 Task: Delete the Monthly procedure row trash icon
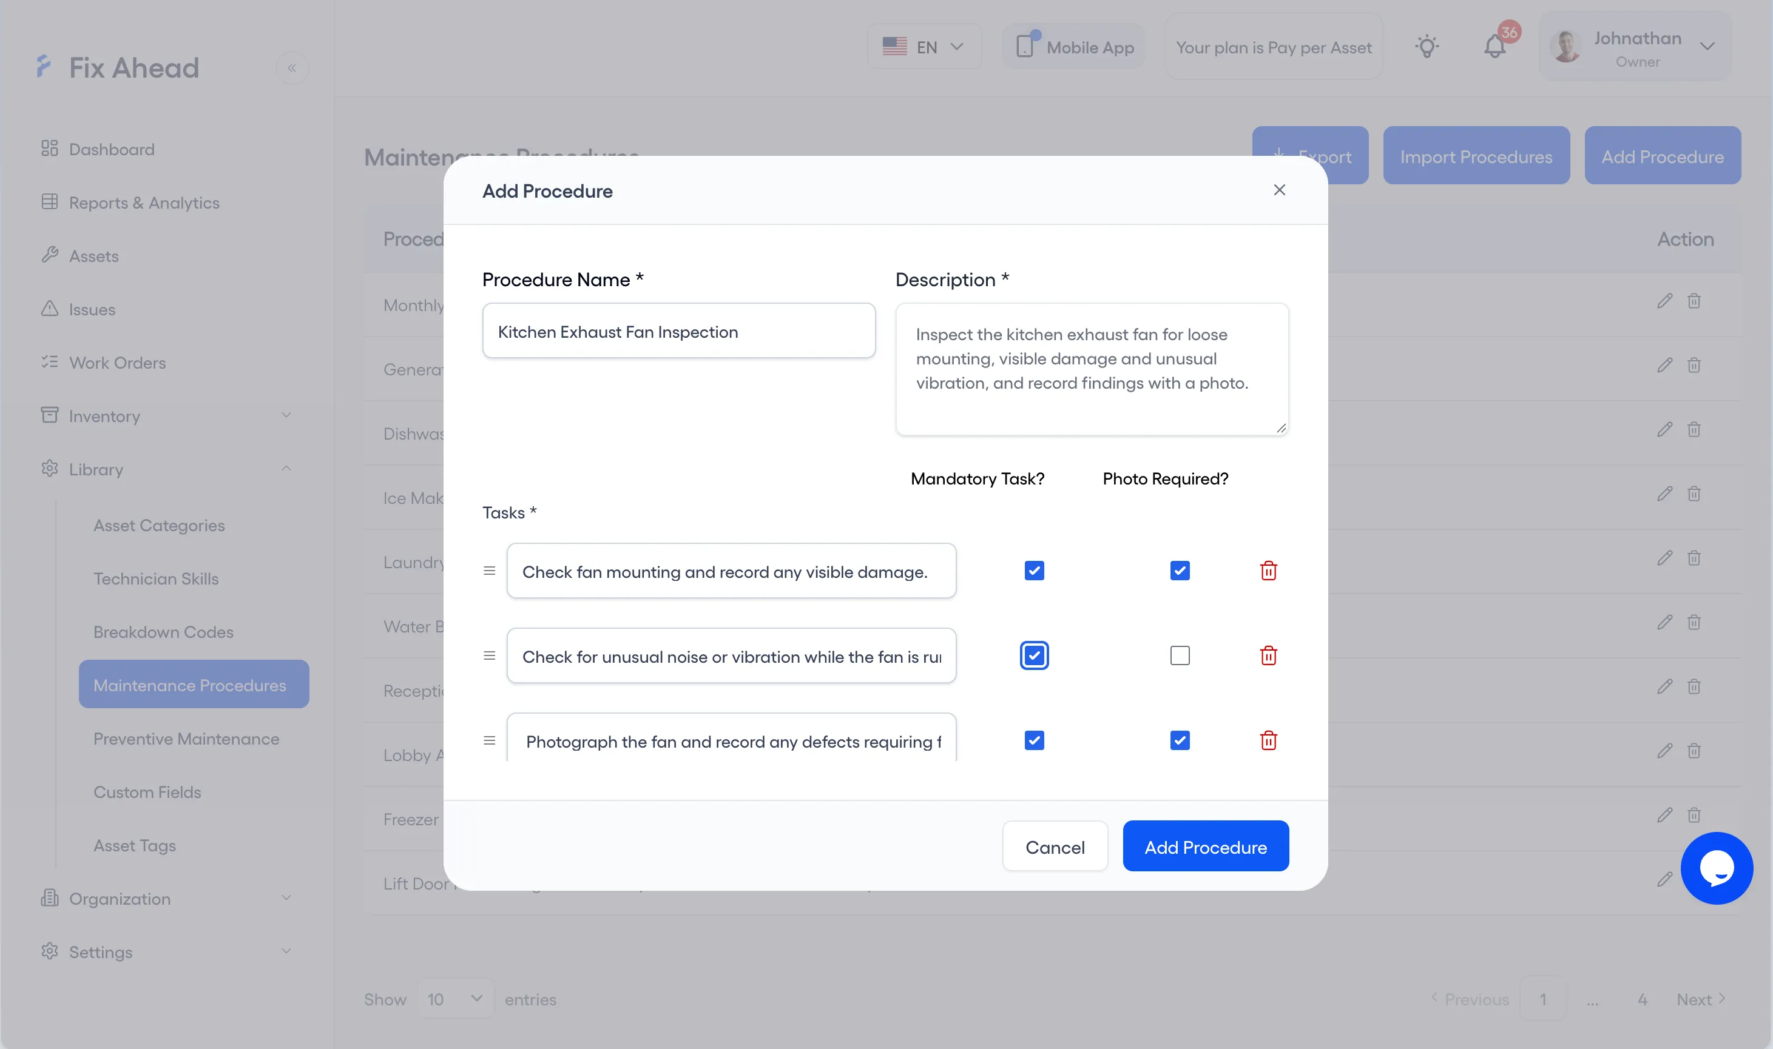(1693, 301)
